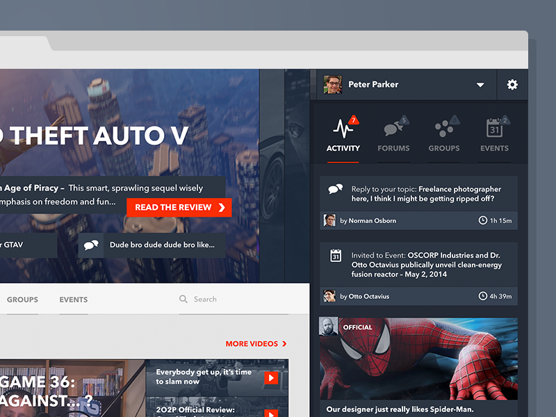Click the 1h 15m timestamp
Screen dimensions: 556x417
point(500,220)
